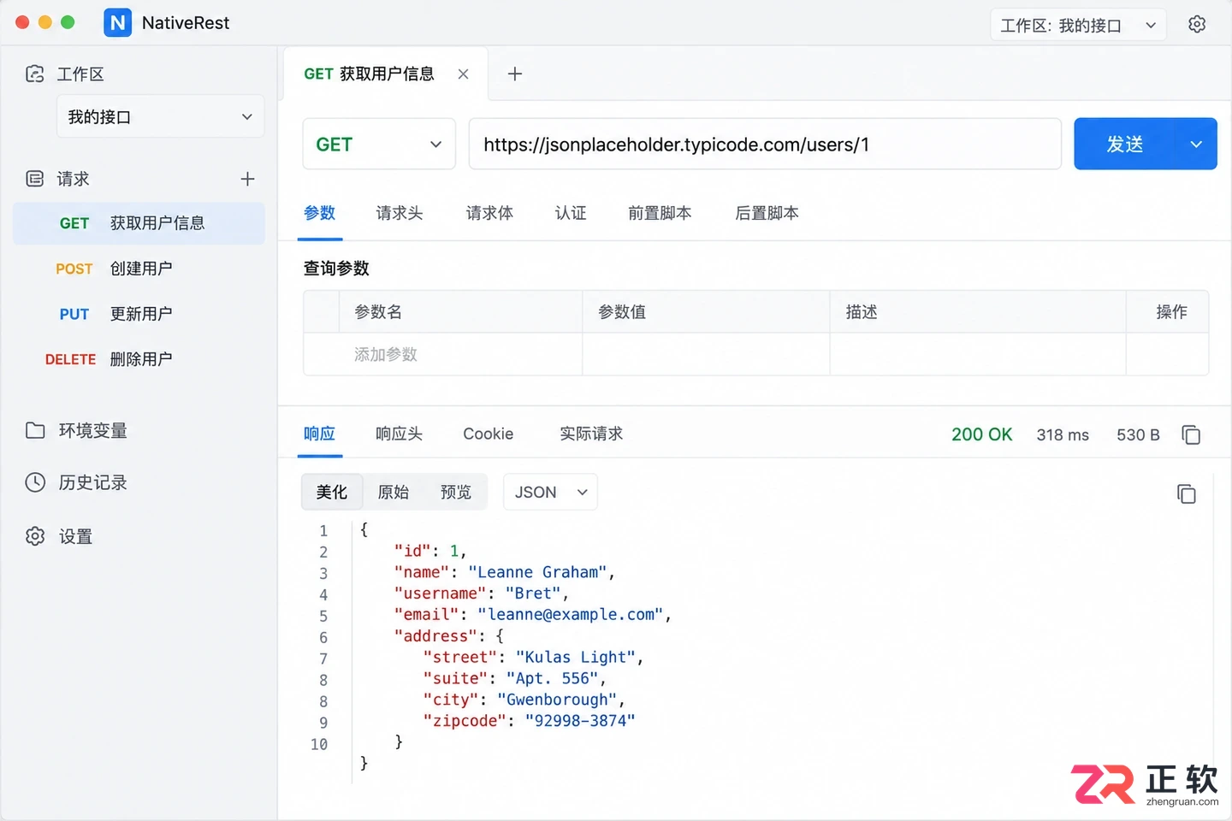Image resolution: width=1232 pixels, height=821 pixels.
Task: Select PUT 更新用户 request
Action: pyautogui.click(x=139, y=314)
